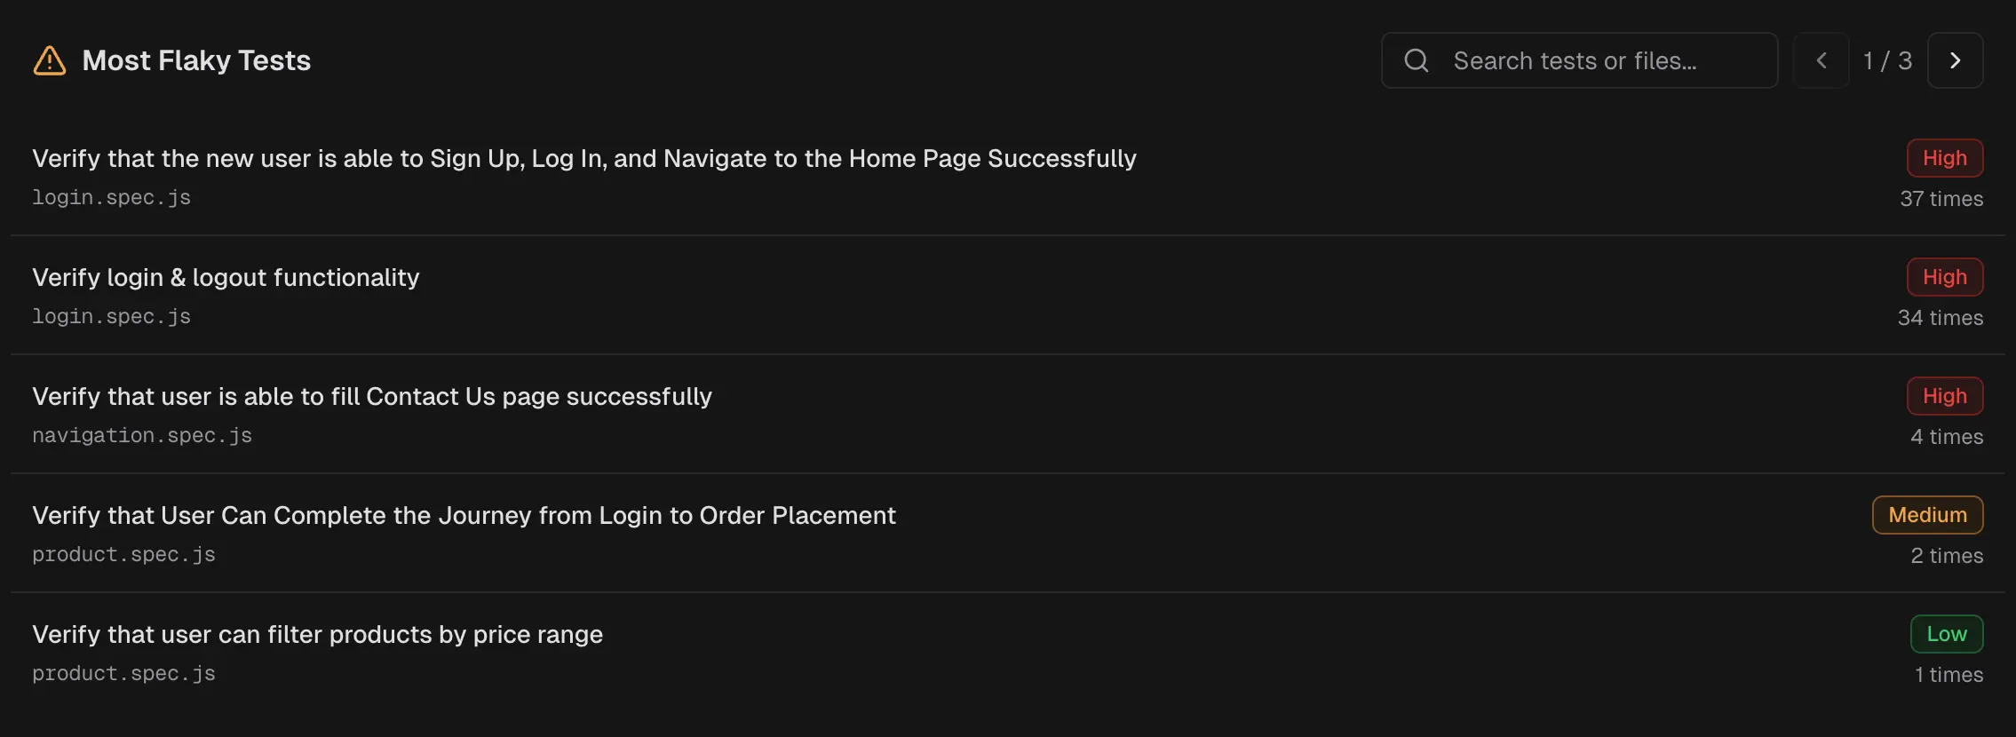The width and height of the screenshot is (2016, 737).
Task: Open the filter products by price range test
Action: pos(317,634)
